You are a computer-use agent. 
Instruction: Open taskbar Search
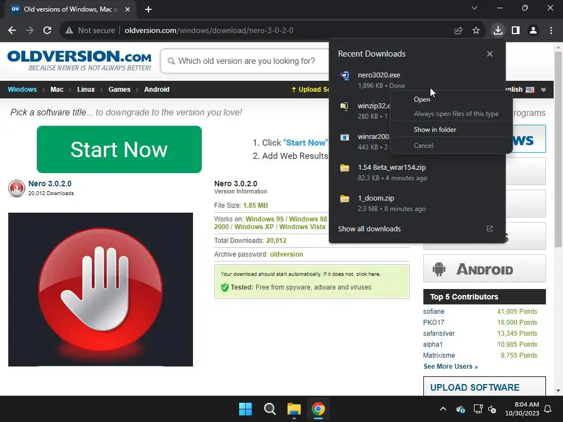(269, 409)
